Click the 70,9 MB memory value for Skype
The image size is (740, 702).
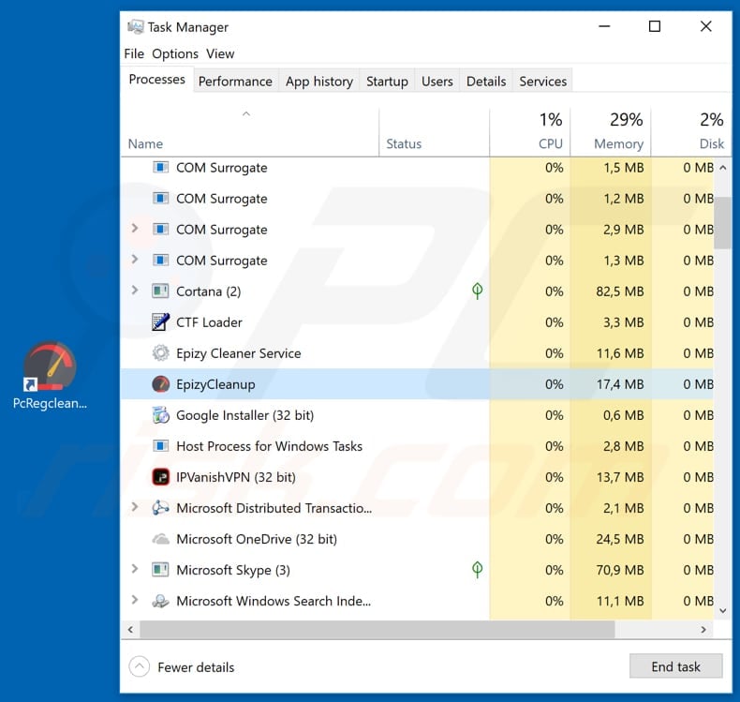[x=620, y=570]
